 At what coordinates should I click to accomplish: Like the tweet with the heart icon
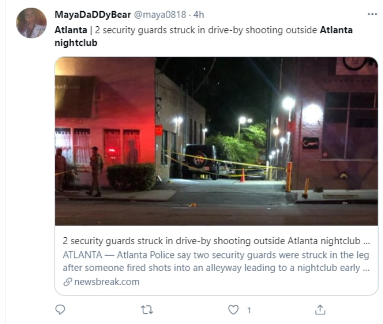pos(233,310)
